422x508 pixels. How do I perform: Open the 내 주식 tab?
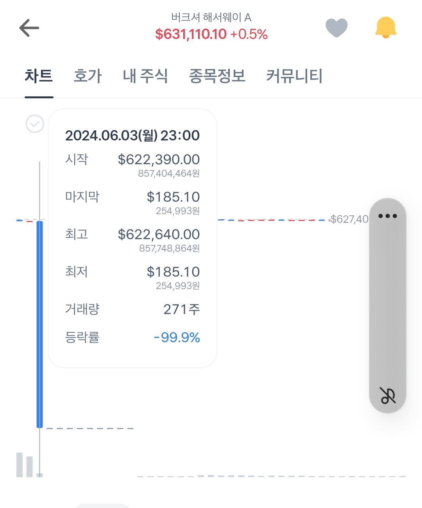point(145,76)
